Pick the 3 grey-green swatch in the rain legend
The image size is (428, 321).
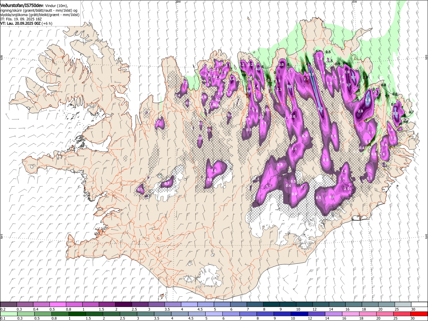point(145,314)
